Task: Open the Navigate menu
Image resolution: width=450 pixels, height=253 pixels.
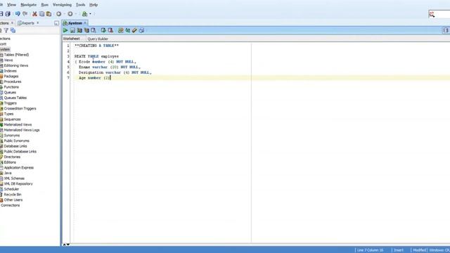Action: click(x=29, y=5)
